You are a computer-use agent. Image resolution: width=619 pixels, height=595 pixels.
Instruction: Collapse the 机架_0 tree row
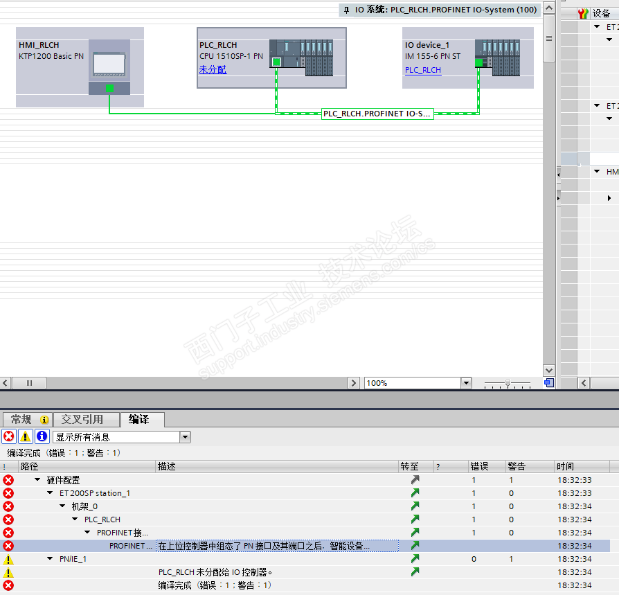(62, 506)
